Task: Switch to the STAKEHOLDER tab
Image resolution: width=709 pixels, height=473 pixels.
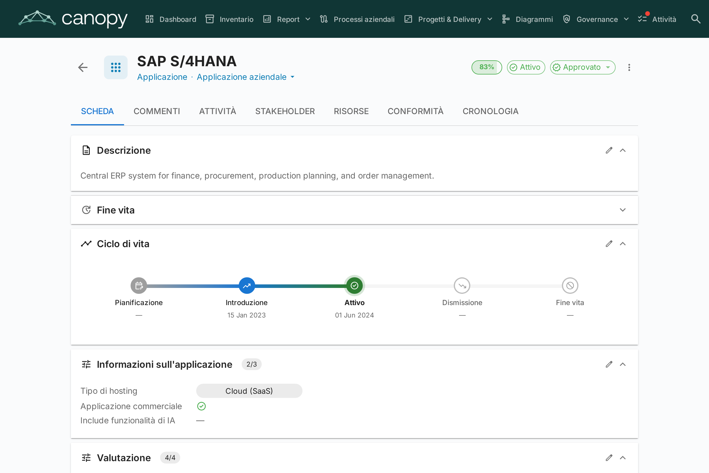Action: [x=285, y=111]
